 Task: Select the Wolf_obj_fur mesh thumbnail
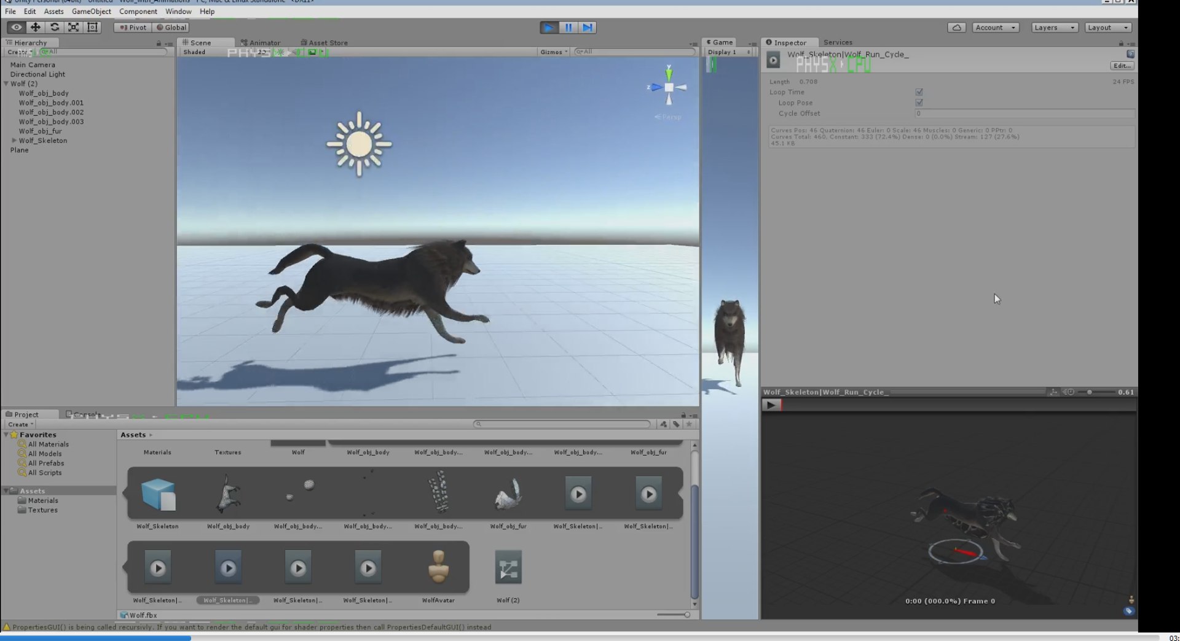(x=508, y=495)
